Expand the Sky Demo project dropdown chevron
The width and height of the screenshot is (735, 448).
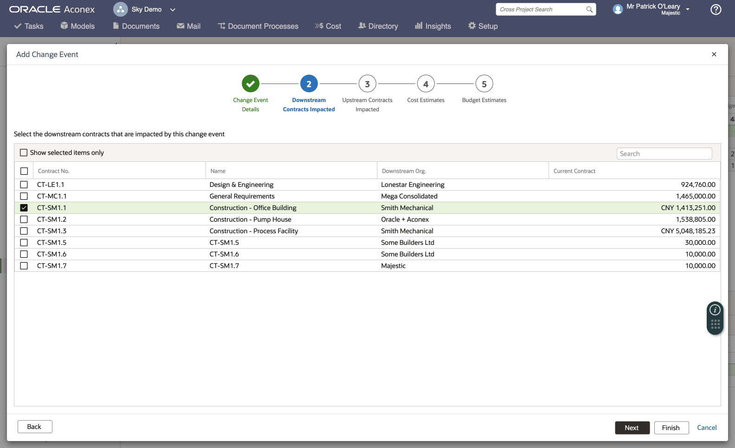173,10
